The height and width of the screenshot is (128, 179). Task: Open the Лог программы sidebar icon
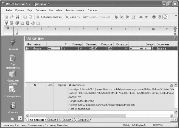coord(13,62)
